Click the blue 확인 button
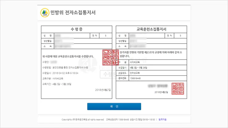The image size is (228, 128). (114, 106)
